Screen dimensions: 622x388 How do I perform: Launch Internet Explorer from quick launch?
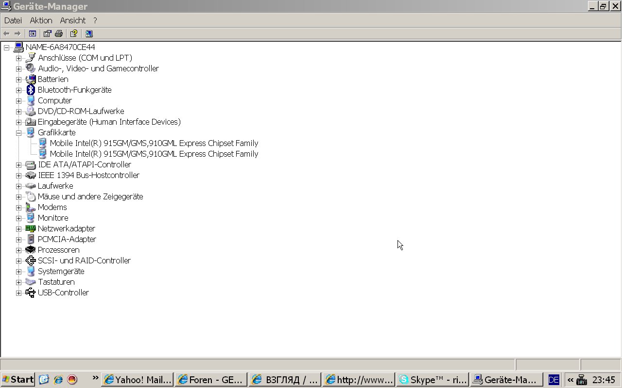[x=58, y=379]
